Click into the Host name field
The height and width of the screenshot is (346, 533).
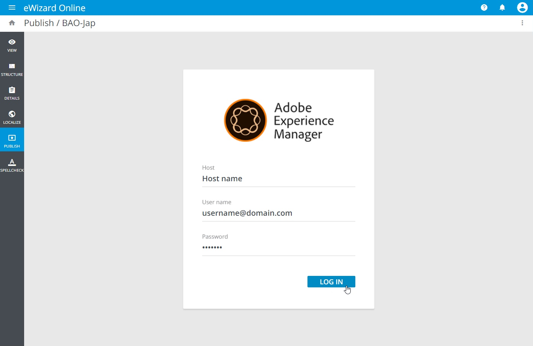[278, 179]
